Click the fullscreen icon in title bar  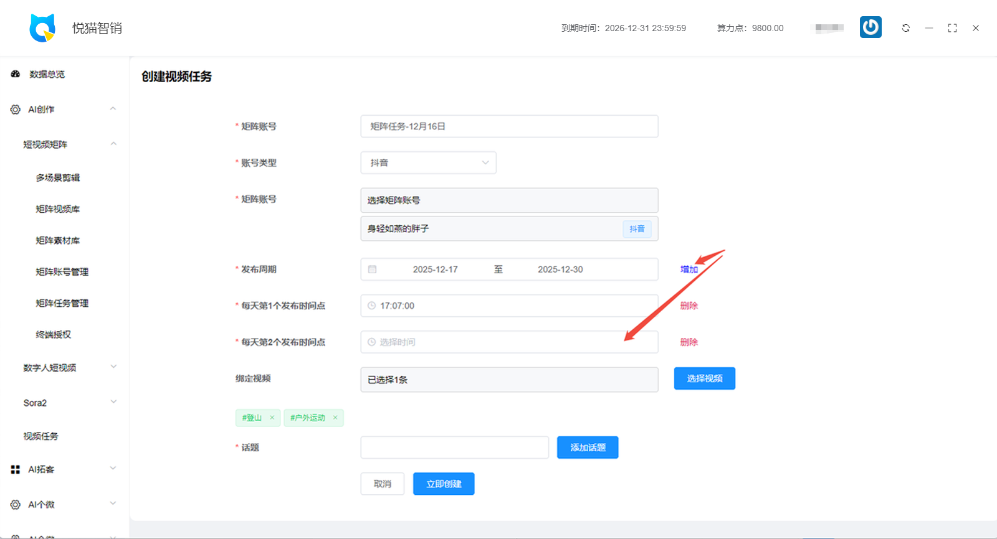952,28
